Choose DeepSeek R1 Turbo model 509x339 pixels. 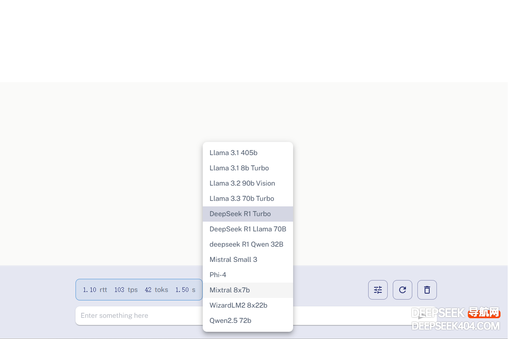tap(248, 214)
